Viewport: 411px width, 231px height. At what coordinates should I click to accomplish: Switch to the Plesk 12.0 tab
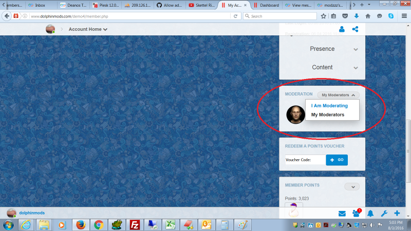pyautogui.click(x=106, y=5)
